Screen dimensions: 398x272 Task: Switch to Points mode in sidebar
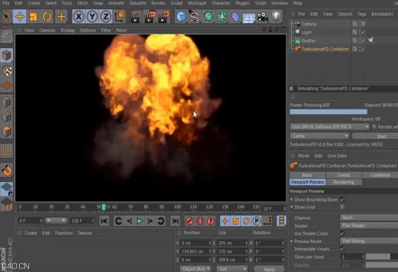6,101
